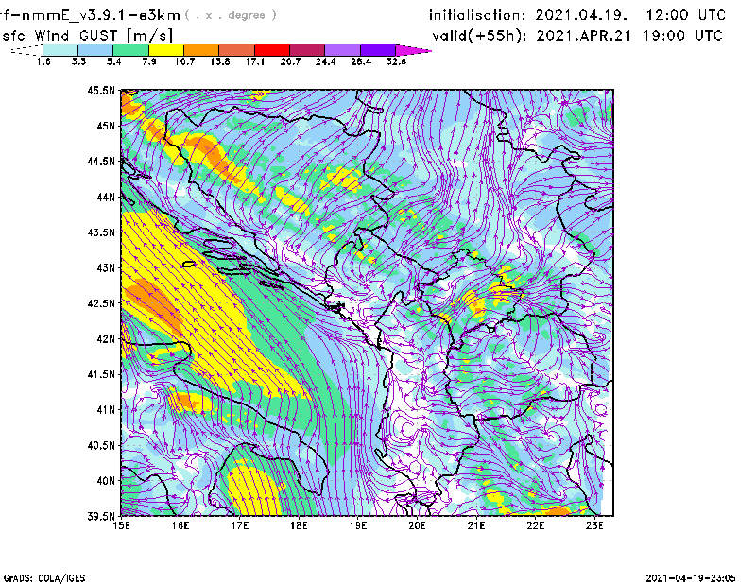Click the 'sfc Wind GUST [m/s]' title
The width and height of the screenshot is (756, 584).
click(x=87, y=36)
